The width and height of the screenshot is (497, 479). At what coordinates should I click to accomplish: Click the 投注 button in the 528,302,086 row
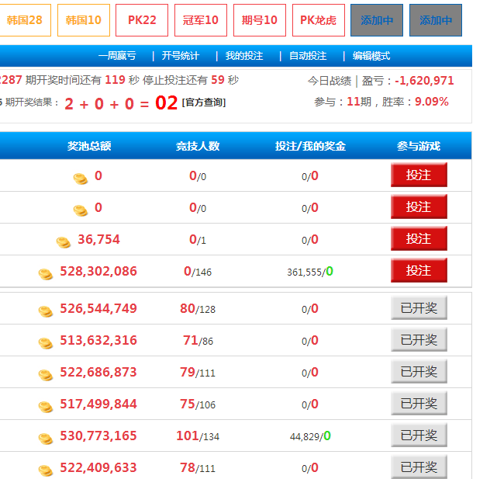click(419, 270)
